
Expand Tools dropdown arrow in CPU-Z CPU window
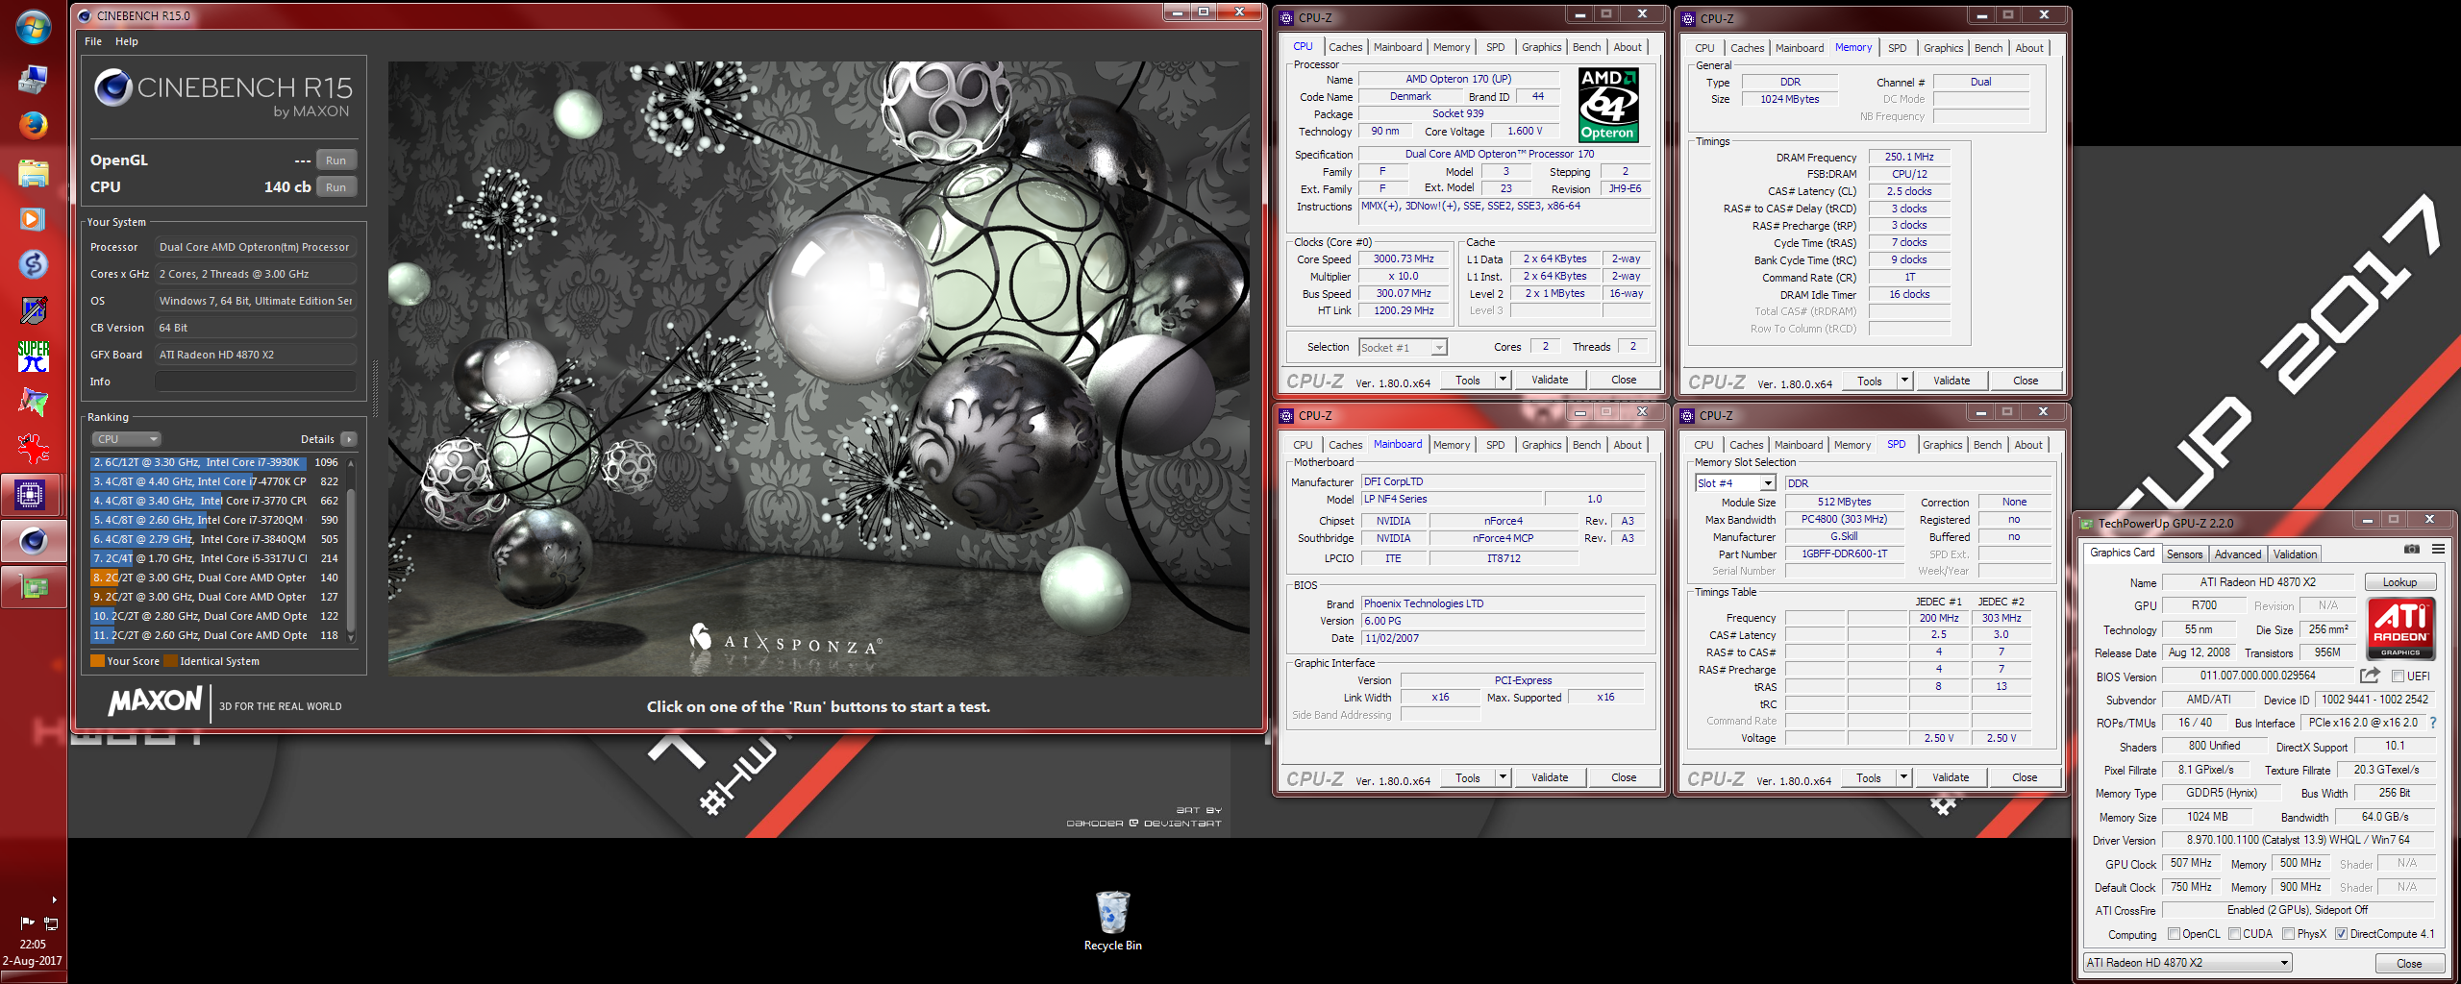pos(1504,380)
